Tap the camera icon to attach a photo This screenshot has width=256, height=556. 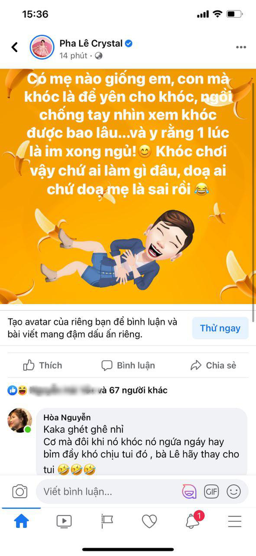[x=19, y=492]
